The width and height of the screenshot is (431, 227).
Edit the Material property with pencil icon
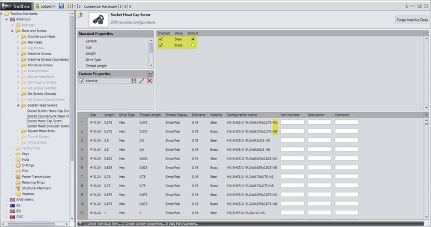(141, 81)
